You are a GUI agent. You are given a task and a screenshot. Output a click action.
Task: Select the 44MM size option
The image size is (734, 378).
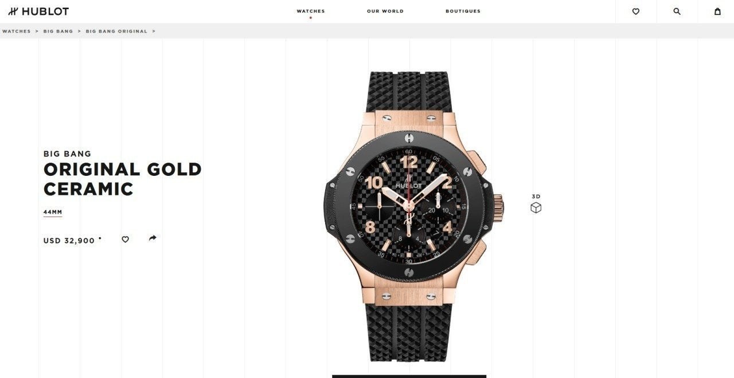coord(53,212)
